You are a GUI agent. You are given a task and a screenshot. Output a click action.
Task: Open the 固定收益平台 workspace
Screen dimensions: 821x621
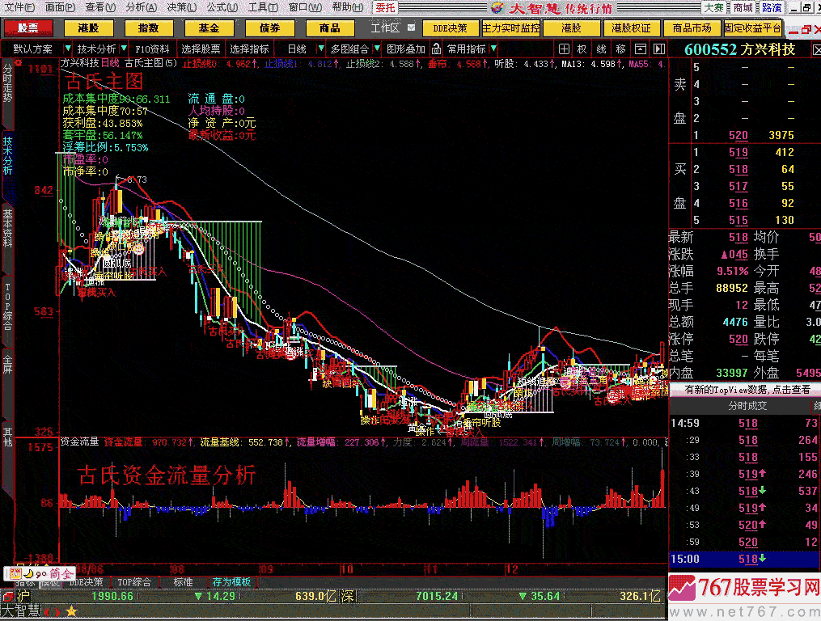[x=752, y=27]
